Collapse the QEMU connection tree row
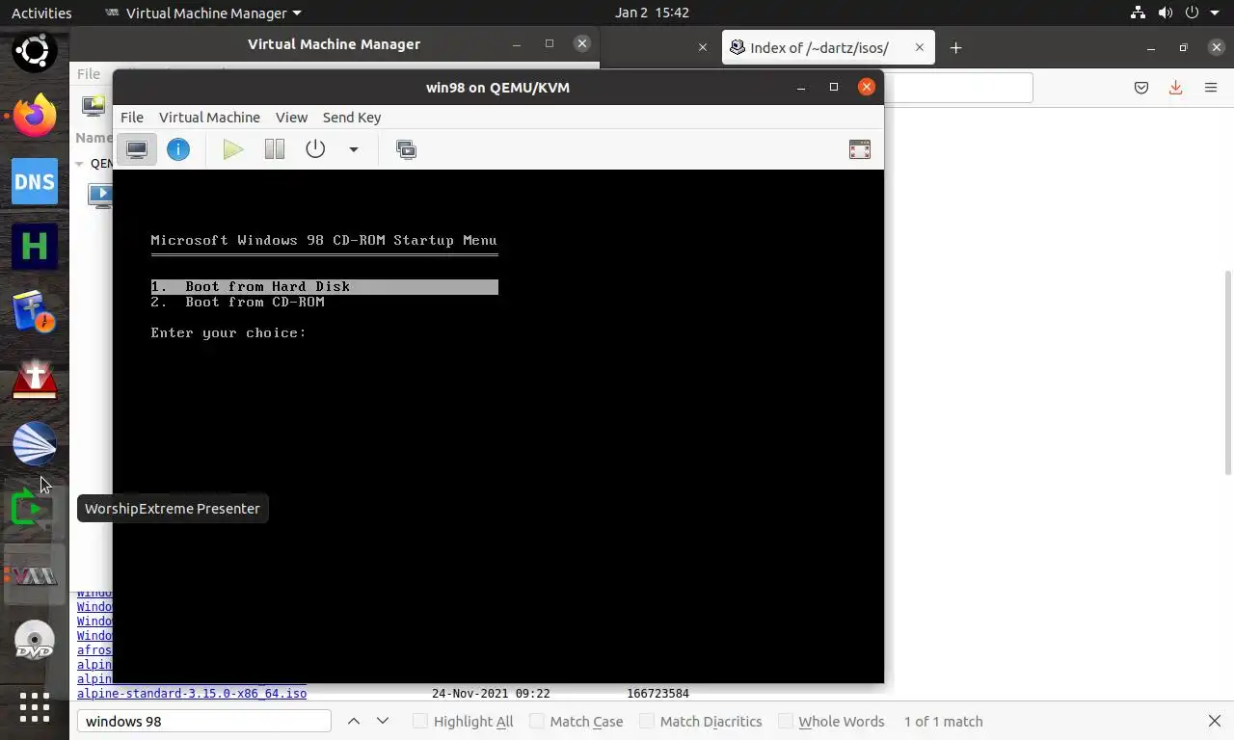1234x740 pixels. point(80,163)
